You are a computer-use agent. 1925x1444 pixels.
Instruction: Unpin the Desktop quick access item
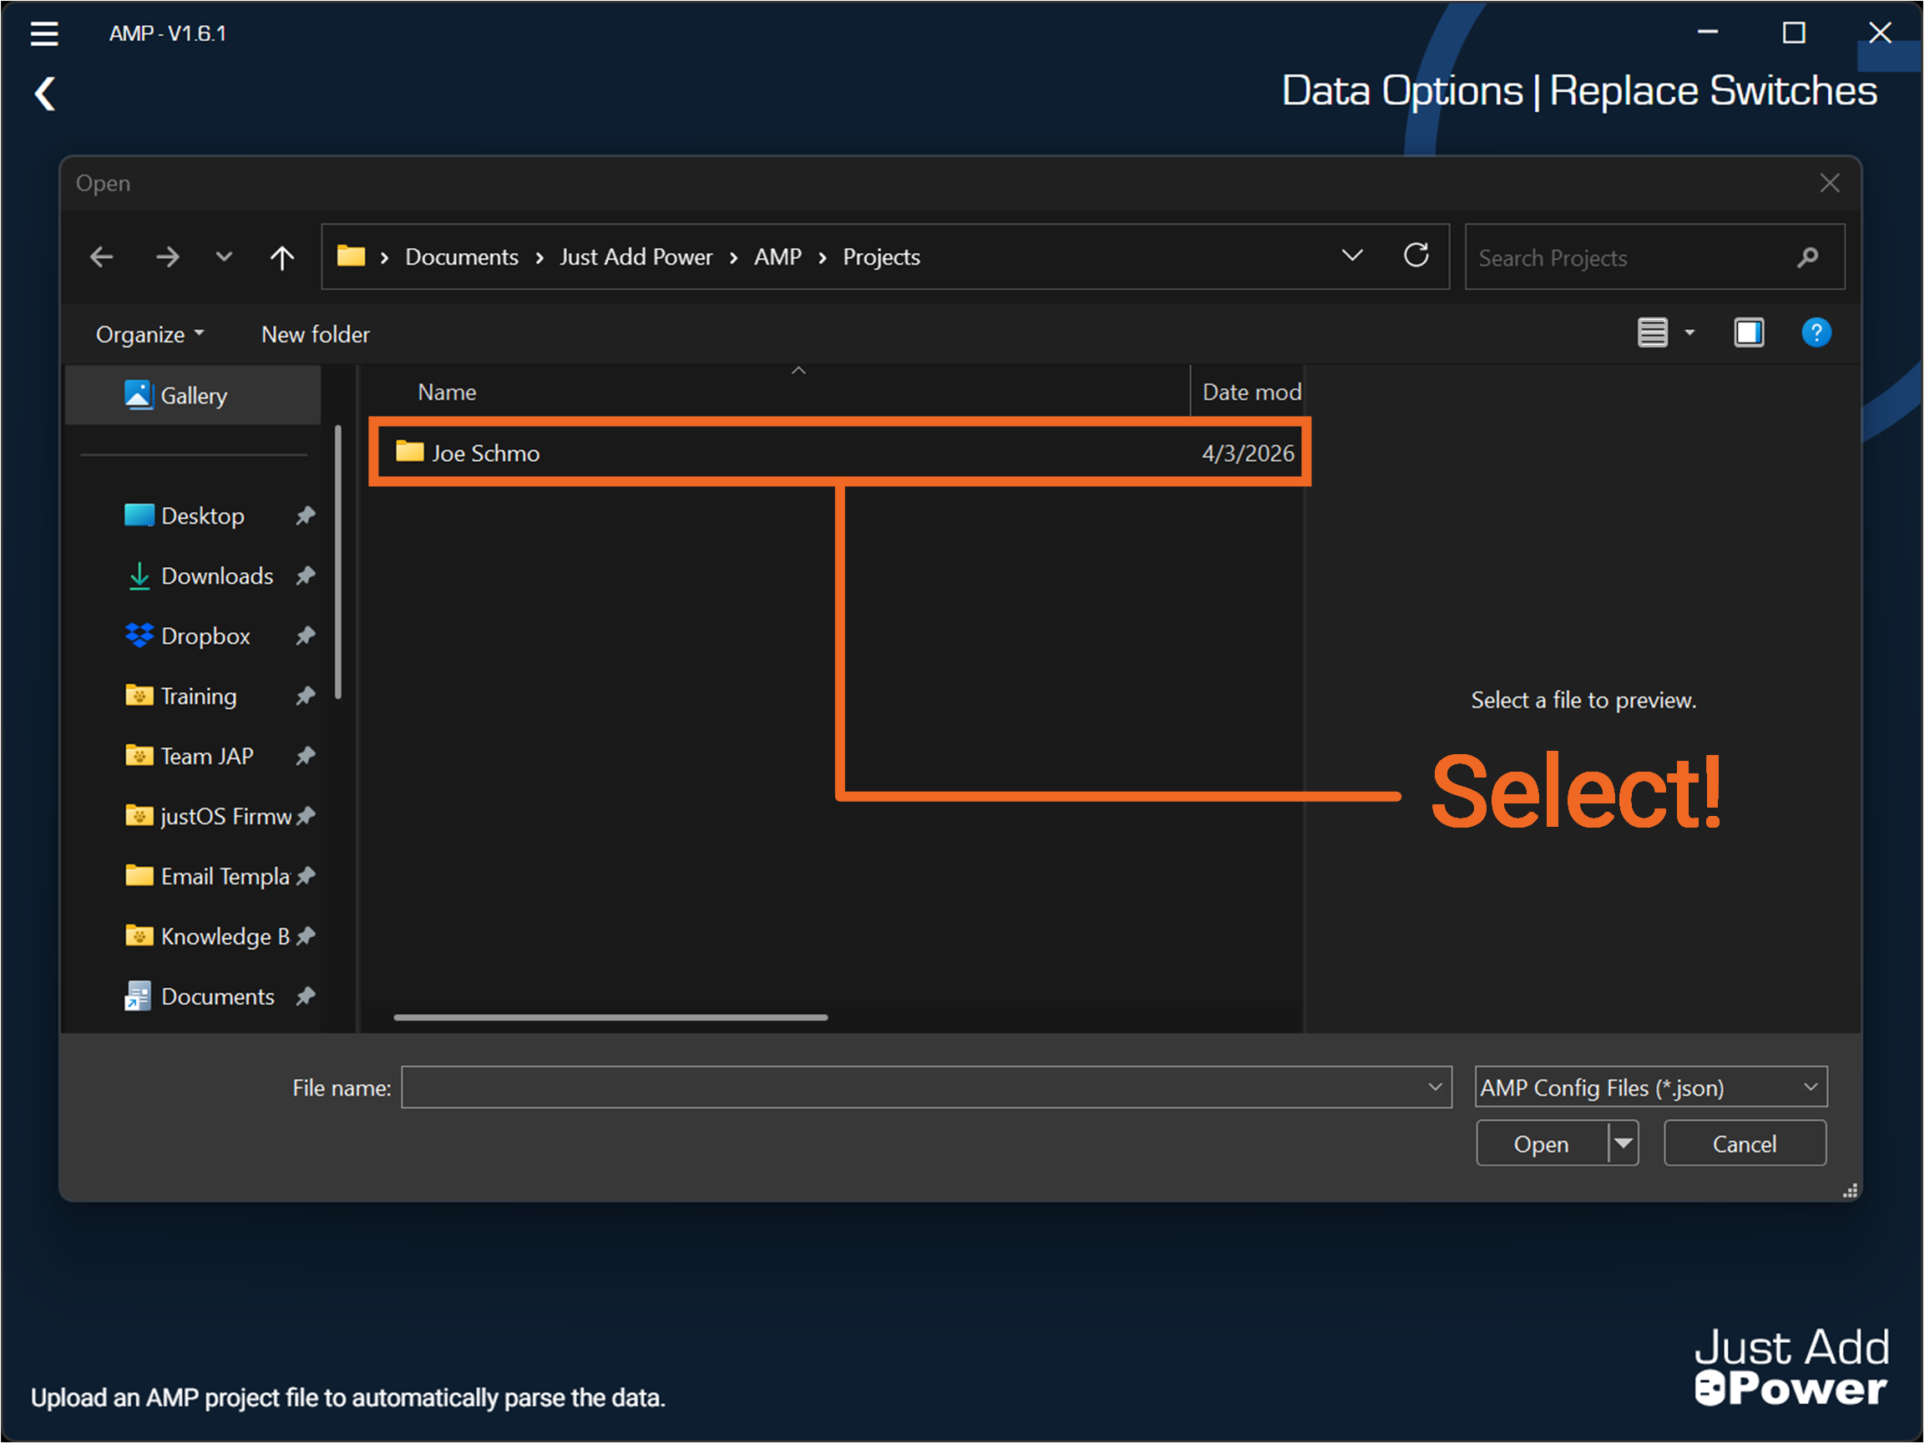click(306, 516)
